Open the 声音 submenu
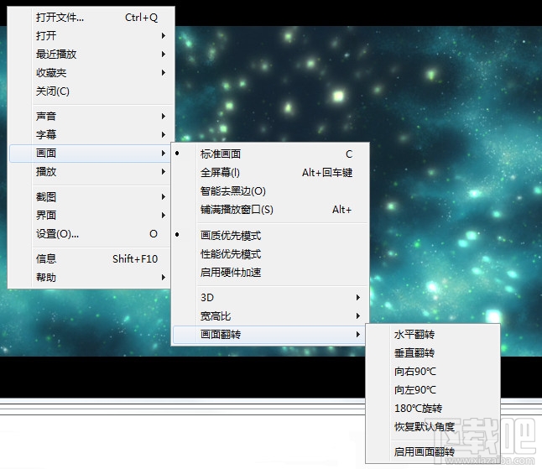 pyautogui.click(x=91, y=116)
